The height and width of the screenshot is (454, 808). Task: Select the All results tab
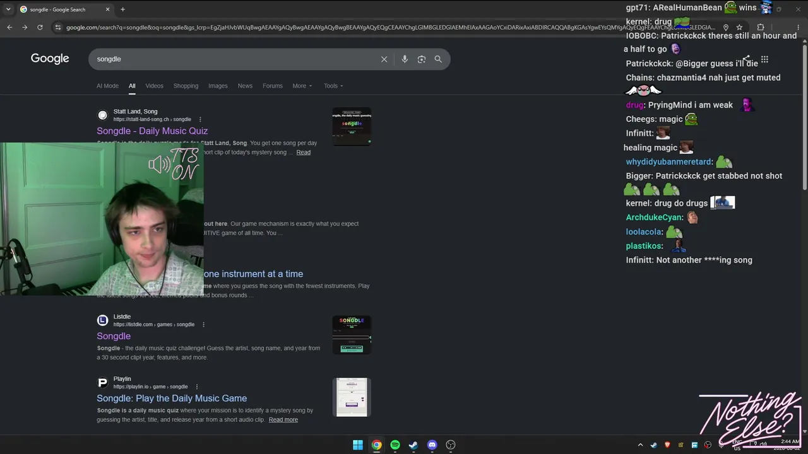coord(132,86)
